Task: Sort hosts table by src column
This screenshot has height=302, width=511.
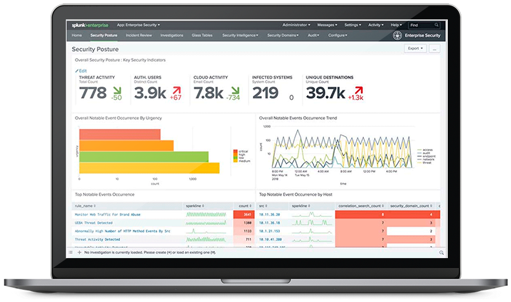Action: click(x=263, y=206)
